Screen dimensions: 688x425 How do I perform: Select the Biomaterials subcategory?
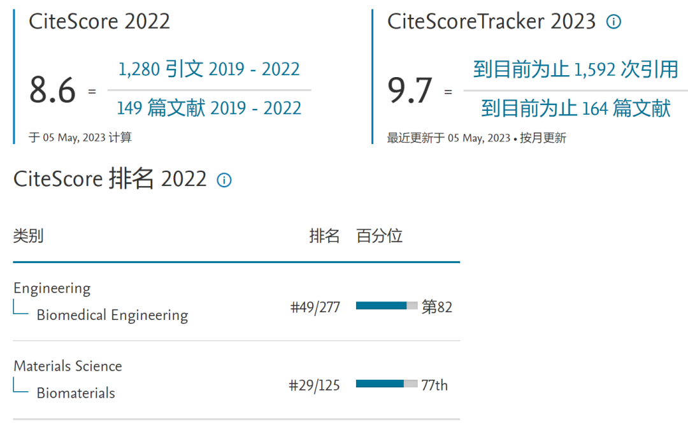[x=76, y=393]
